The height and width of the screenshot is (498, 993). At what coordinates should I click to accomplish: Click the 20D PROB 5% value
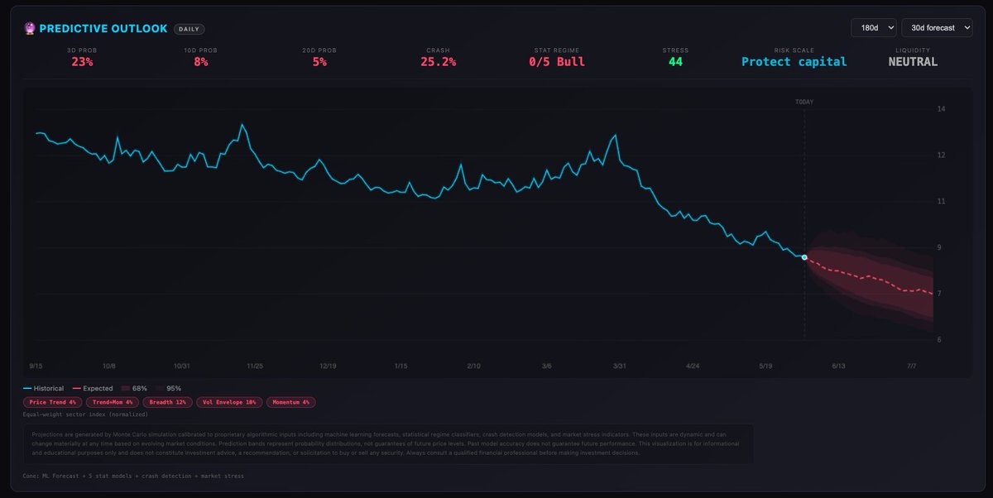click(x=319, y=62)
